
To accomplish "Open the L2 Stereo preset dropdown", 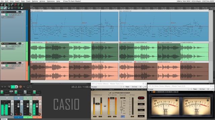I will (x=106, y=87).
